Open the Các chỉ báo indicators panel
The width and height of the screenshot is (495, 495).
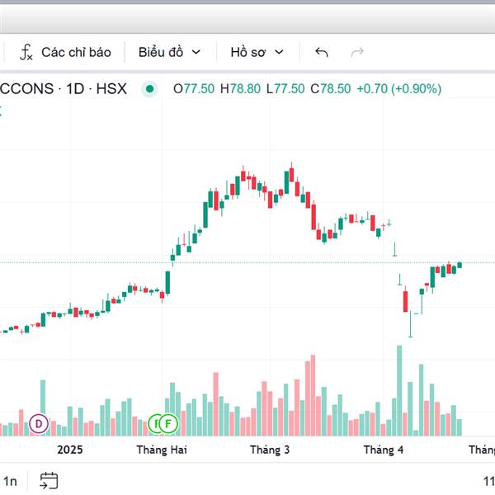point(66,53)
